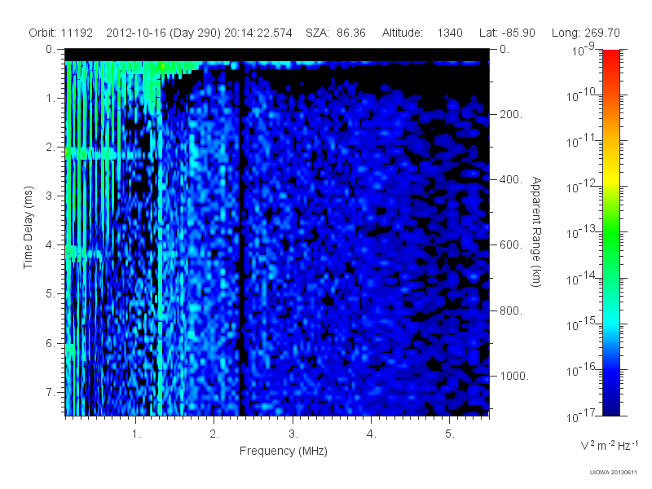Click the '4.' tick on Frequency axis

[372, 434]
